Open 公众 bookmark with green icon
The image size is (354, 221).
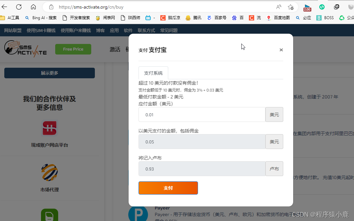click(x=346, y=18)
